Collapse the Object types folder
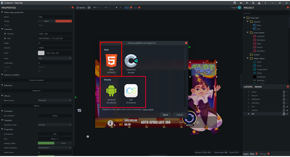 coord(248,58)
